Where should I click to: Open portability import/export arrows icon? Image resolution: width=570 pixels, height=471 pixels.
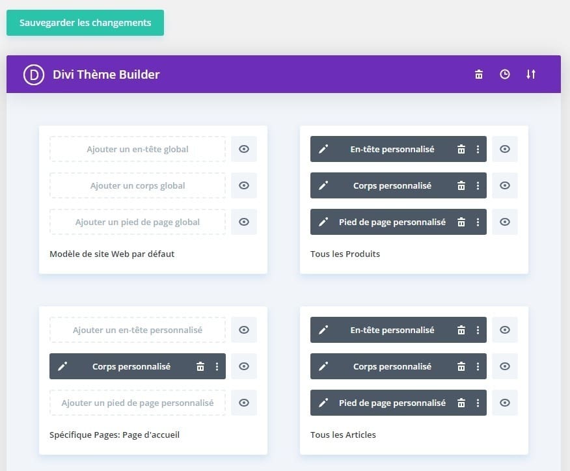(531, 74)
